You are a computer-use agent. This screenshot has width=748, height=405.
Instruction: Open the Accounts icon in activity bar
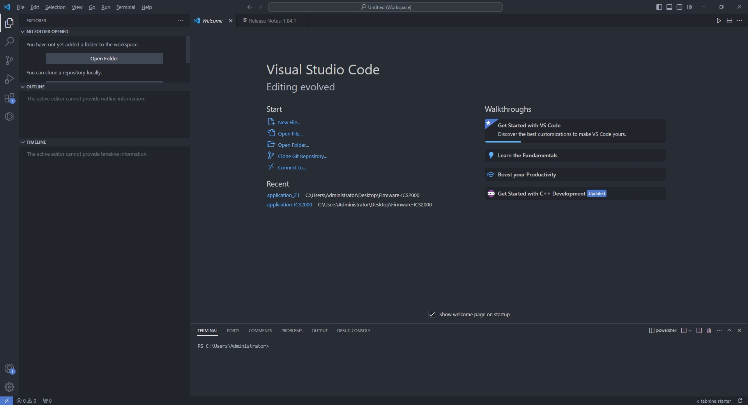[9, 369]
